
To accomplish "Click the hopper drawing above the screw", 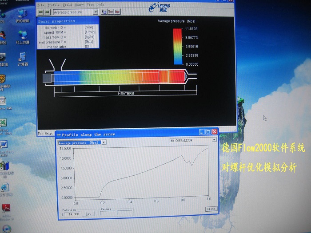I will tap(57, 65).
